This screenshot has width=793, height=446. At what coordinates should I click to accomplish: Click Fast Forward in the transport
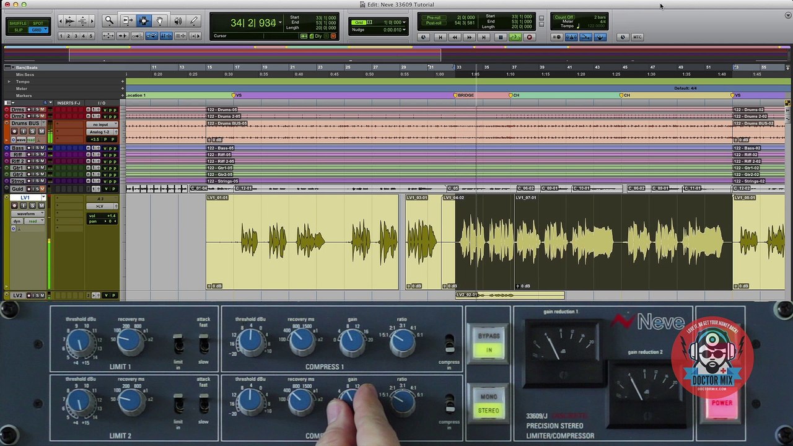pos(469,37)
